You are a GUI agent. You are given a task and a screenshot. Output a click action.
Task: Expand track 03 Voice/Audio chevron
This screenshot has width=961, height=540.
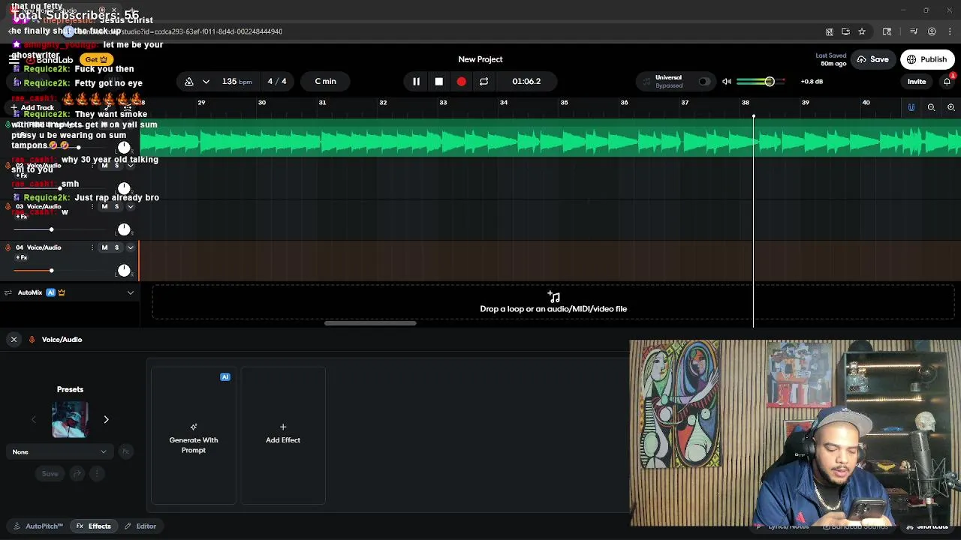pyautogui.click(x=130, y=206)
